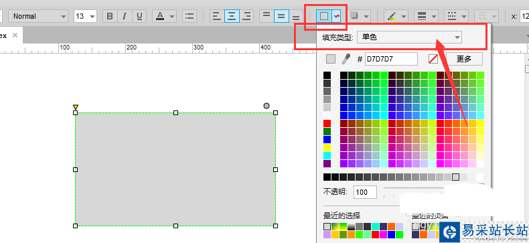Click the top-center resize handle of rectangle
529x243 pixels.
[175, 112]
